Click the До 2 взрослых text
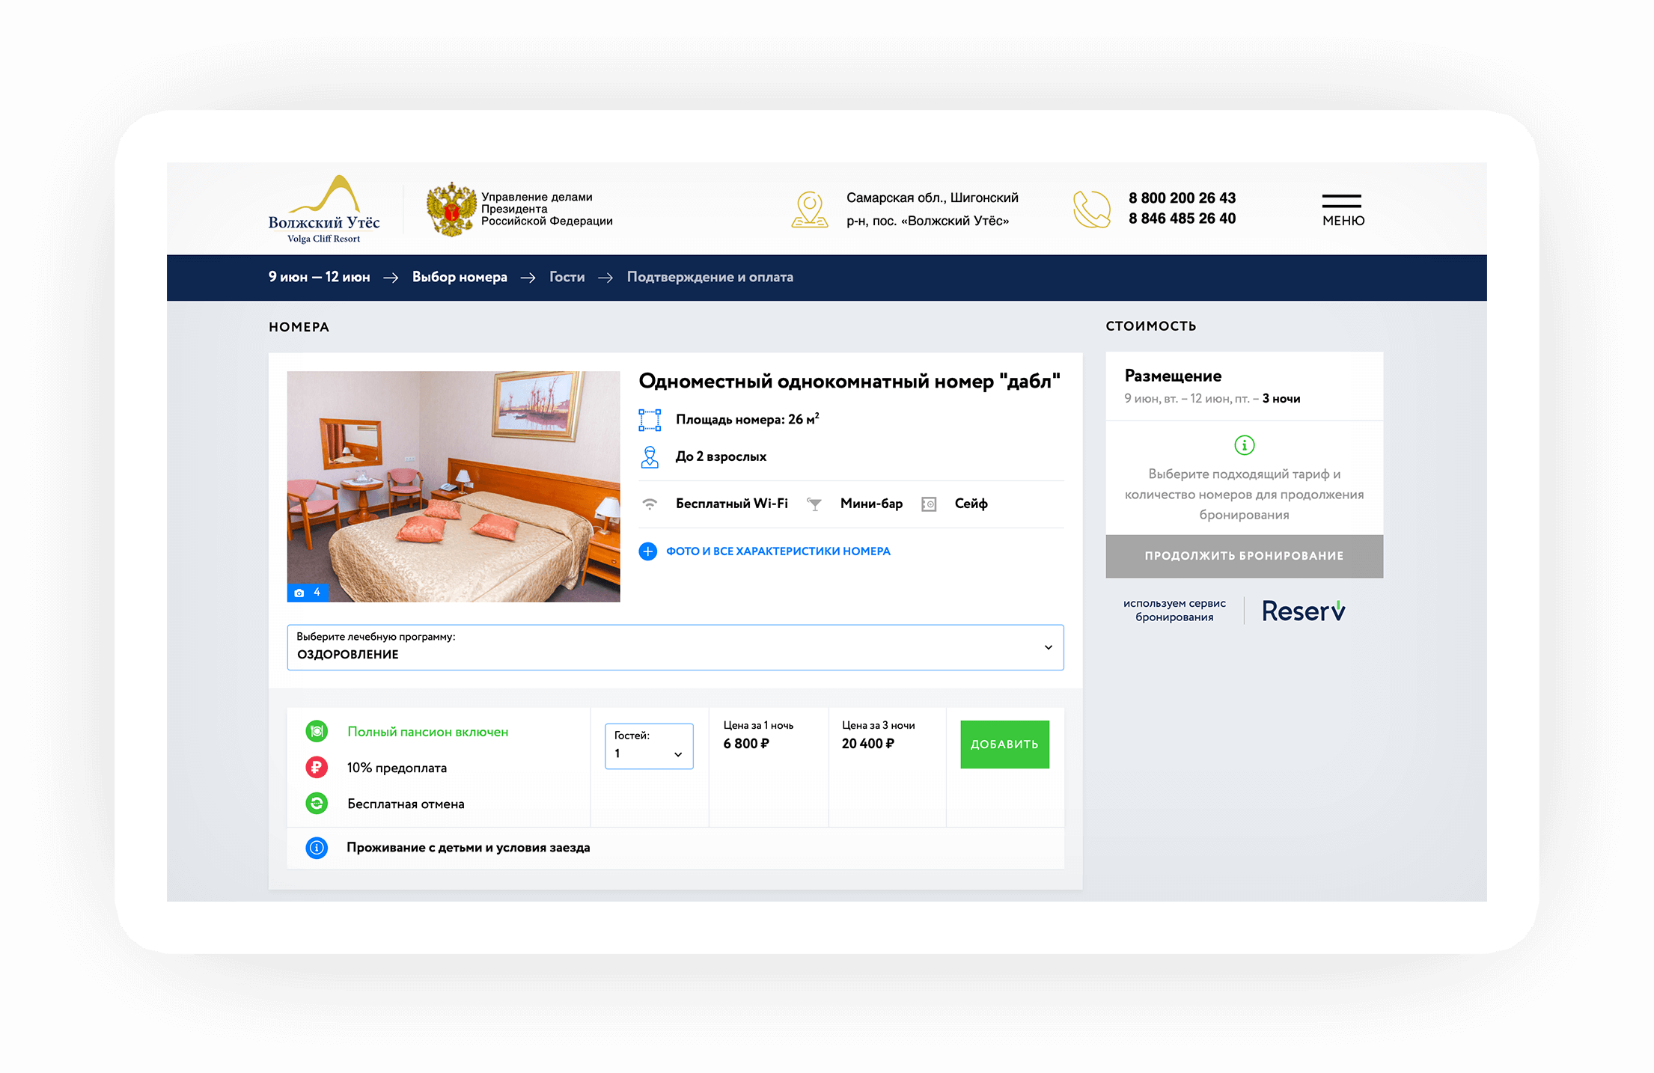 coord(721,456)
